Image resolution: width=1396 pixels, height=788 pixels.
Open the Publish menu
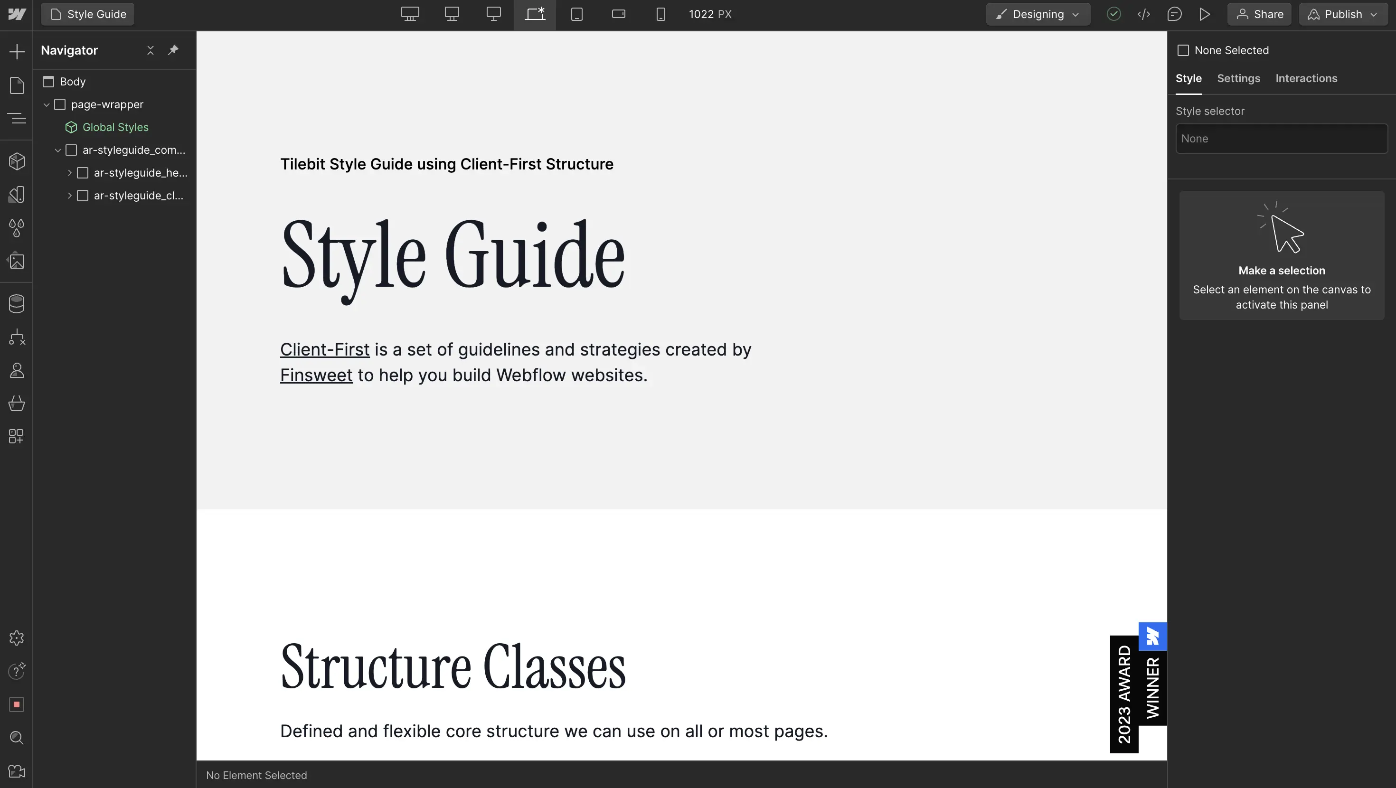pyautogui.click(x=1343, y=14)
